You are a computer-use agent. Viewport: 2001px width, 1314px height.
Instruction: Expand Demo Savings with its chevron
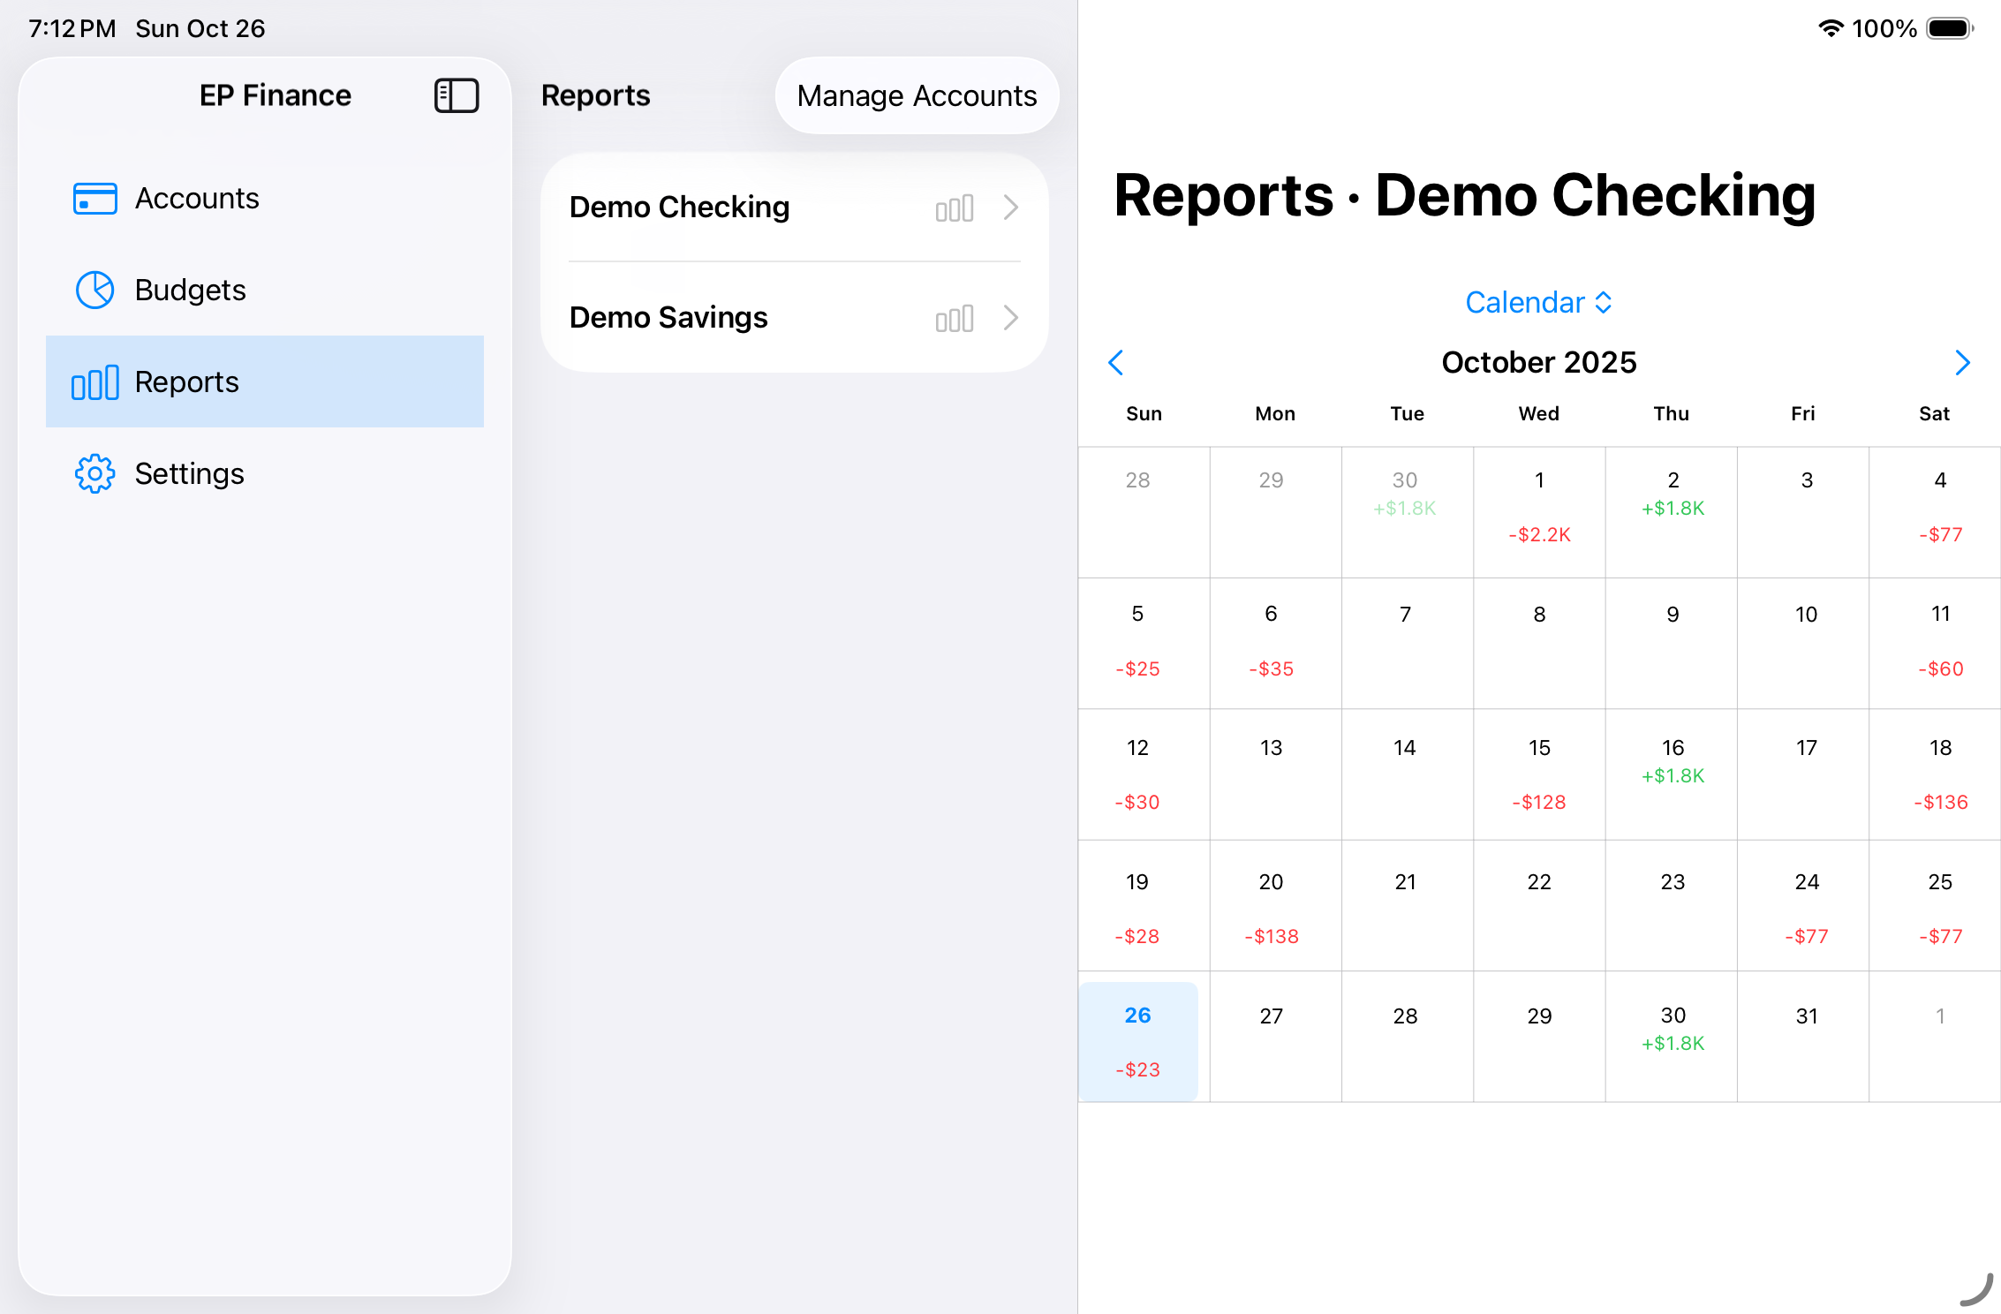(x=1011, y=318)
